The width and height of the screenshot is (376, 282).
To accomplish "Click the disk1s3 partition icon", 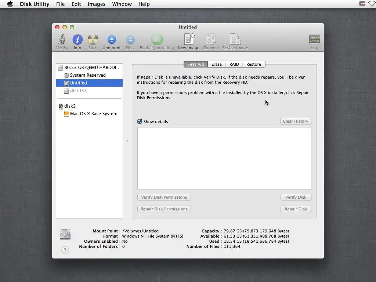I will (66, 91).
